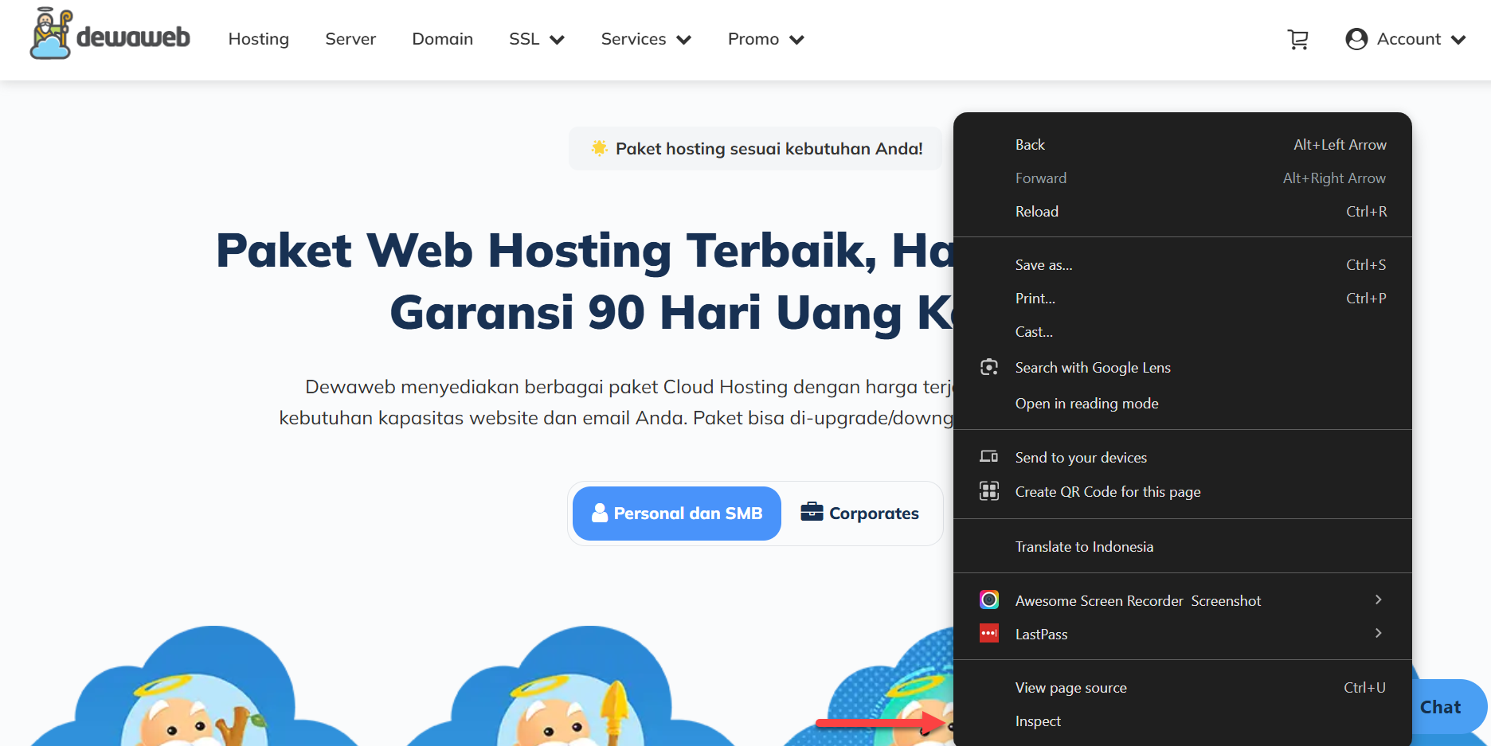Expand the SSL dropdown menu
This screenshot has width=1491, height=746.
click(537, 39)
